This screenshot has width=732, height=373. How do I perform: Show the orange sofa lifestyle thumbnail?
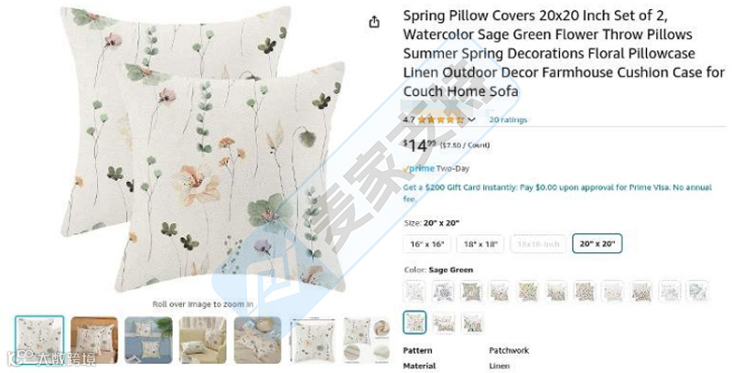(x=94, y=340)
